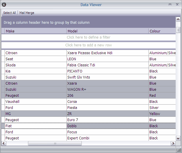The width and height of the screenshot is (182, 153).
Task: Select the Blue colour cell in the Seat row
Action: pos(162,59)
